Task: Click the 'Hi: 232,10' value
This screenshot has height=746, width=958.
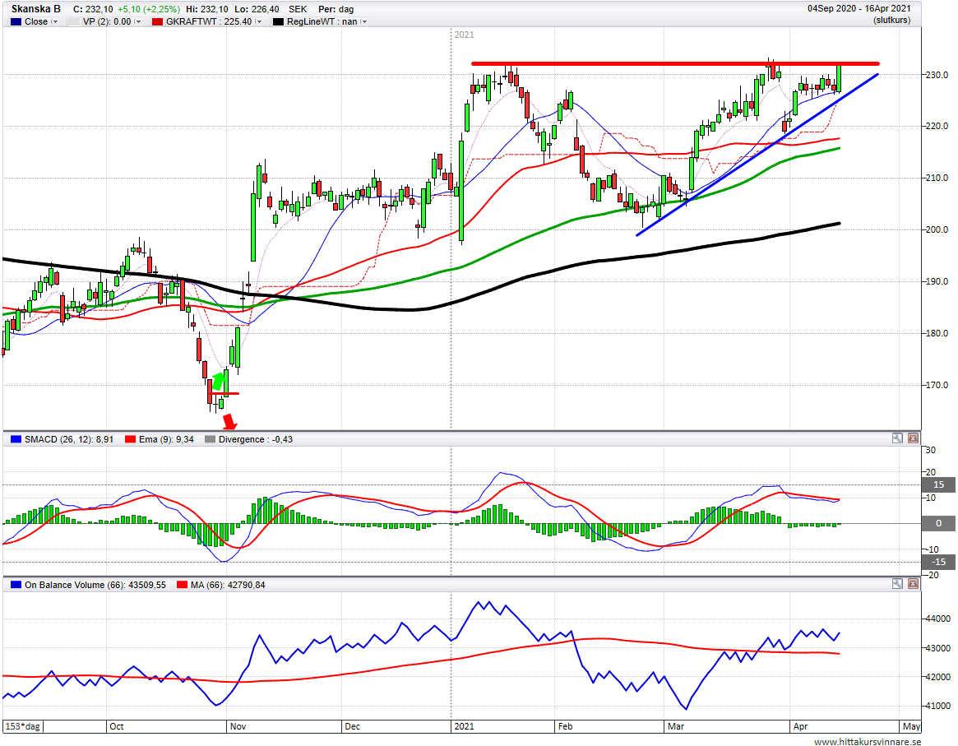Action: [x=207, y=9]
